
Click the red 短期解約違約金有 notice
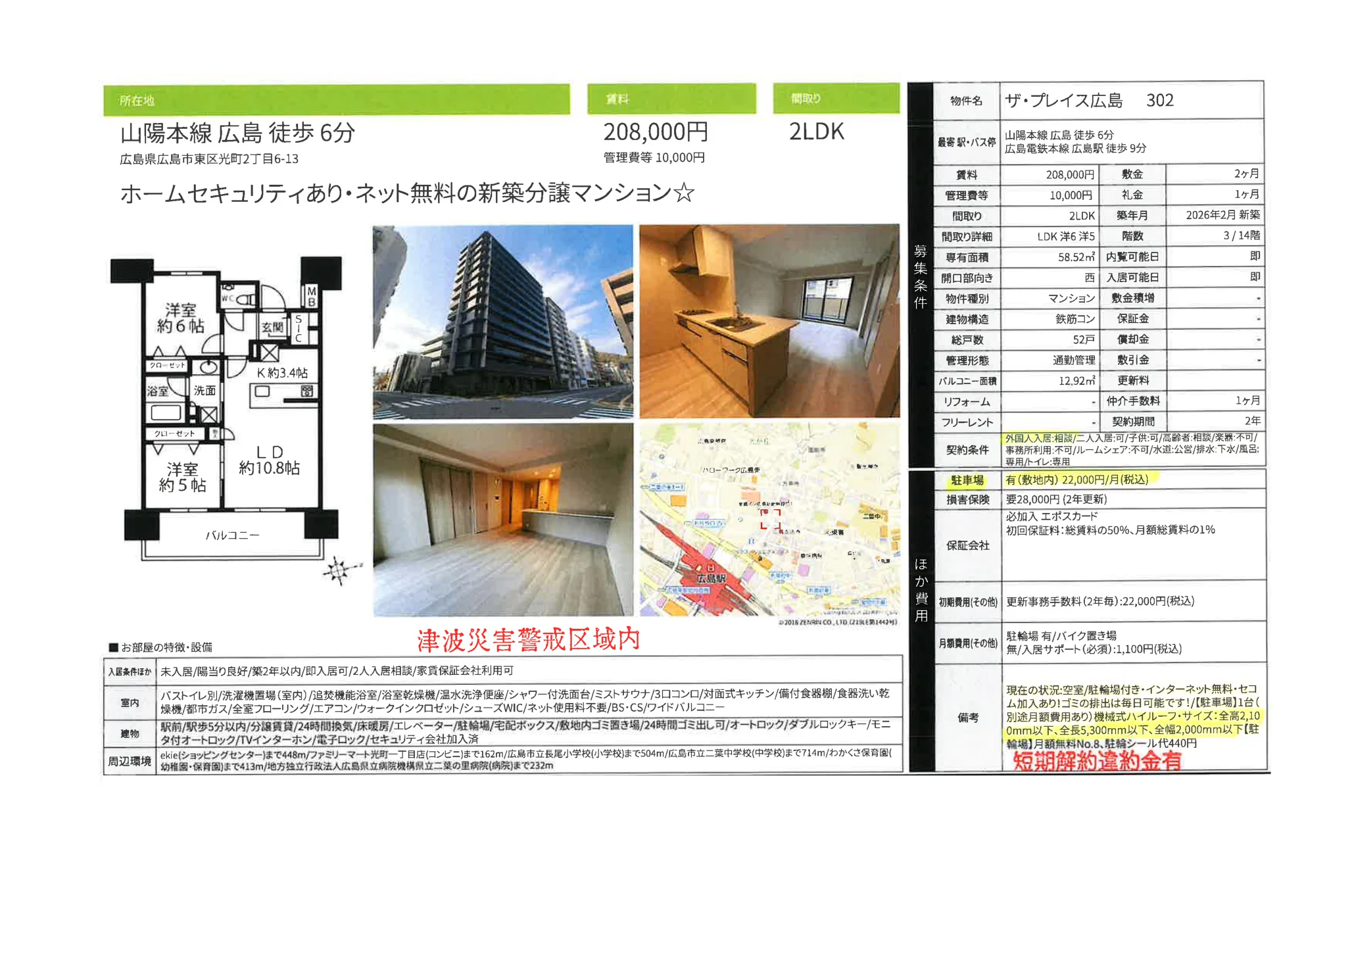(1096, 761)
